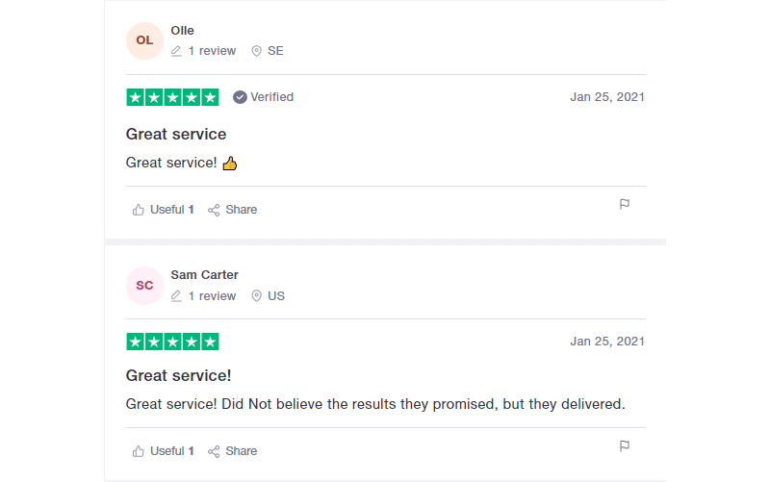Flag Olle's review using the flag icon
770x482 pixels.
pos(624,204)
